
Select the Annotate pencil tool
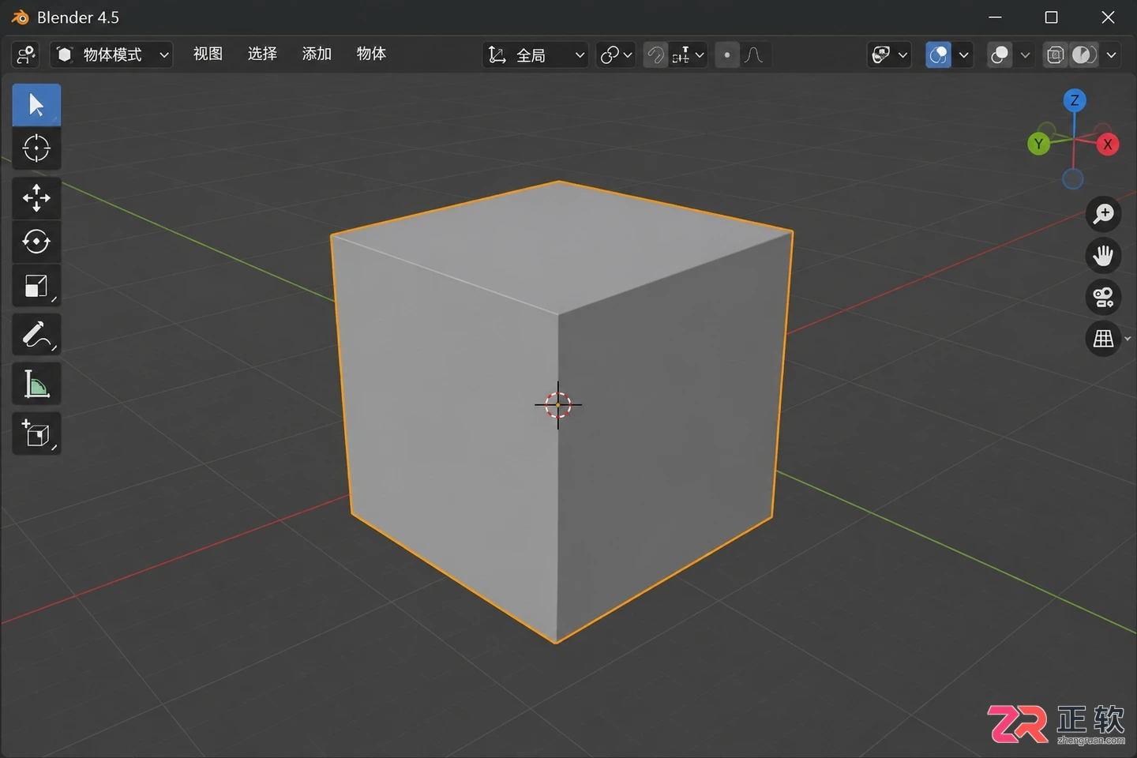click(36, 335)
